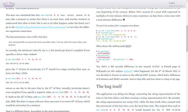This screenshot has width=188, height=112.
Task: Follow the 'explains' Wikipedia link
Action: 128,71
